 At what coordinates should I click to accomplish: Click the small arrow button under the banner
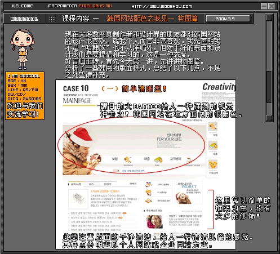pos(116,171)
